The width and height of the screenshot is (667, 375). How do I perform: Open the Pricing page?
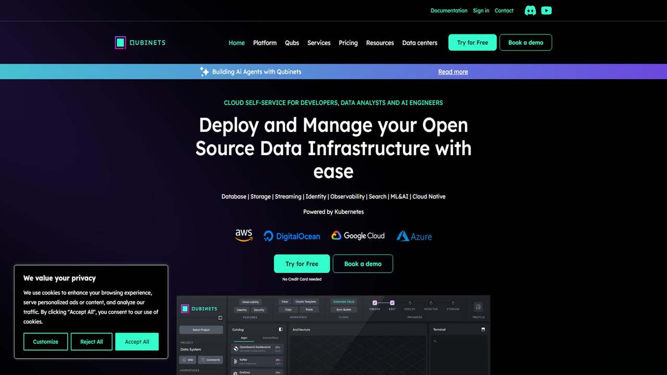pyautogui.click(x=348, y=43)
